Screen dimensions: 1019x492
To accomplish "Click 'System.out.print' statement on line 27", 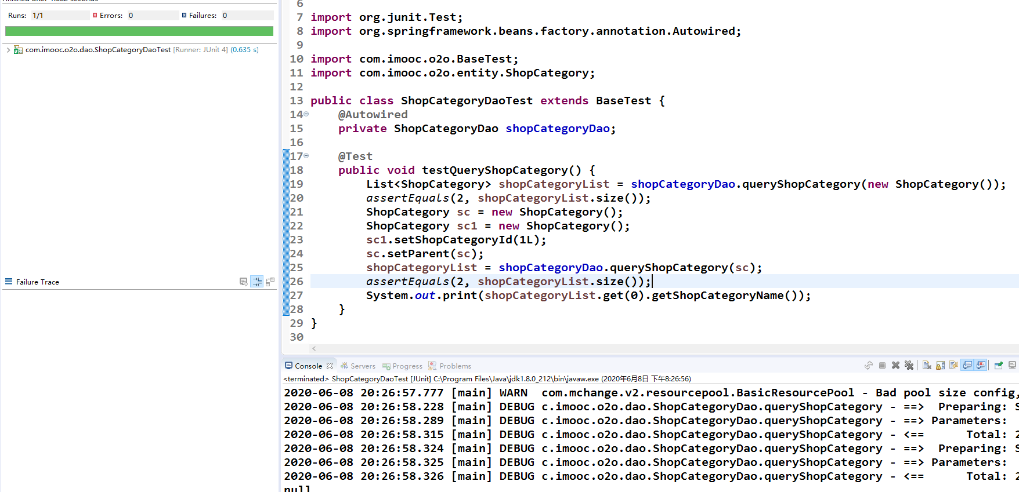I will pyautogui.click(x=588, y=296).
